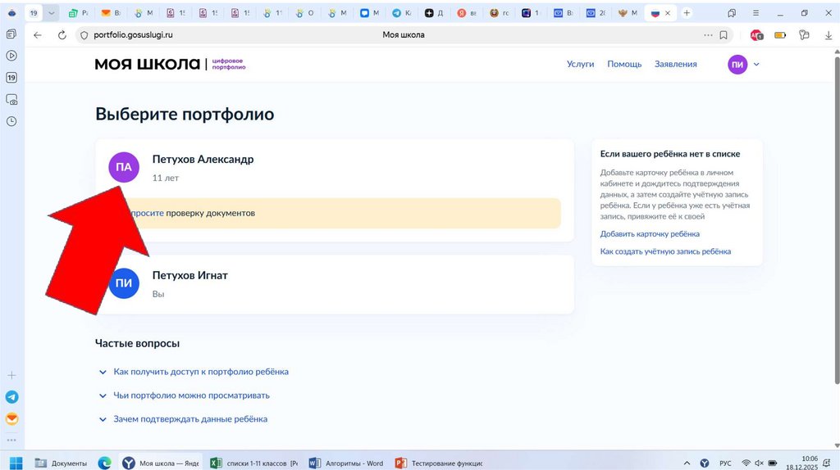The image size is (840, 470).
Task: Switch to Excel 'списки 1-11 классов' taskbar window
Action: 254,463
